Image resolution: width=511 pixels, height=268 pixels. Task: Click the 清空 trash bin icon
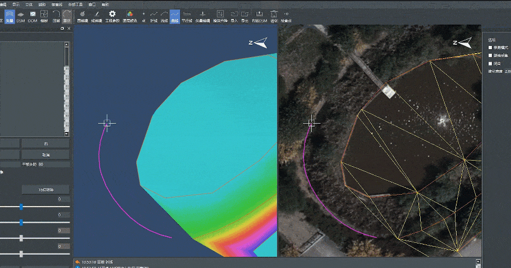274,15
